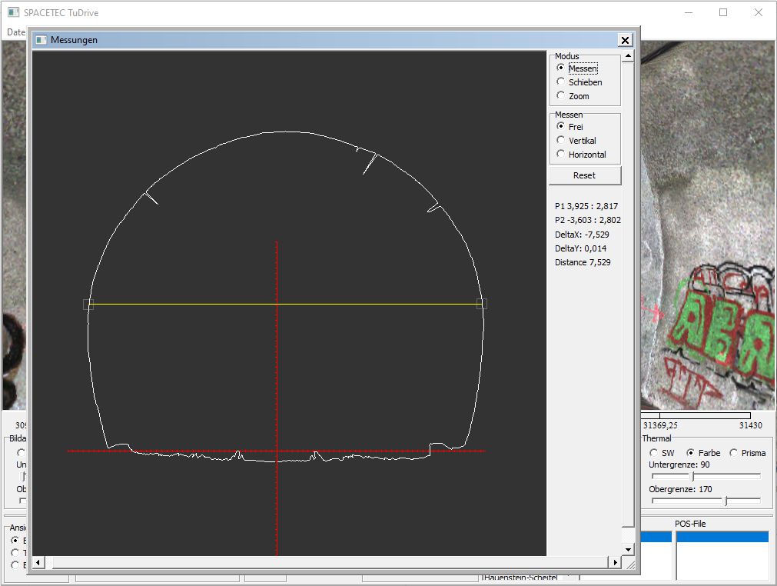Click the vertical scrollbar up arrow in Messungen
This screenshot has width=777, height=586.
click(x=628, y=56)
